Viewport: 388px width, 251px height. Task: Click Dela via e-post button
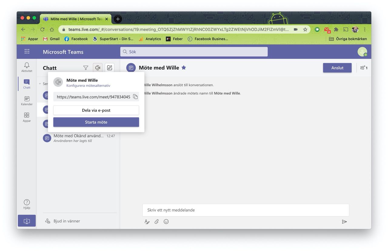click(96, 110)
